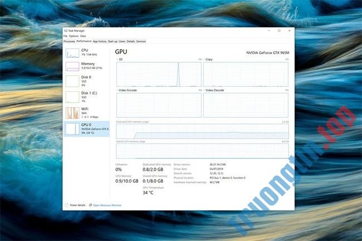Screen dimensions: 362x241
Task: Click the hardware reserved memory 40.2 MB
Action: pos(214,182)
